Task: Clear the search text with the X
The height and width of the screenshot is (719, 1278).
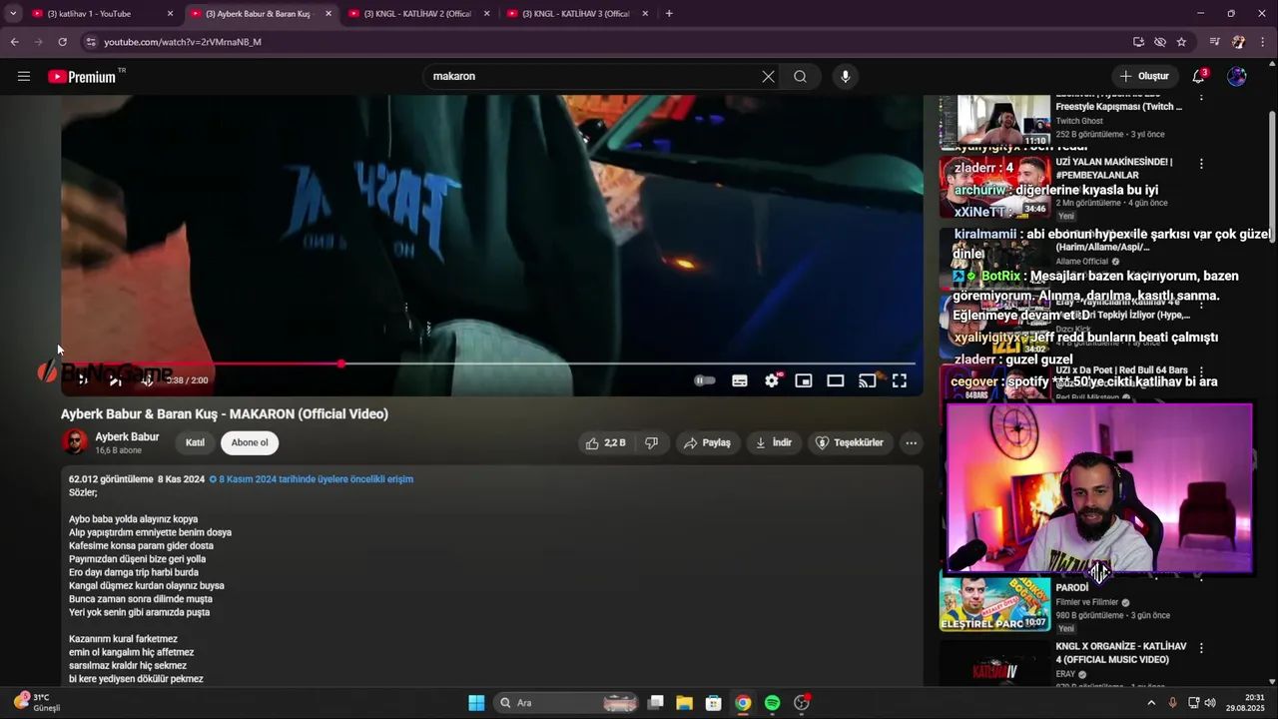Action: [768, 76]
